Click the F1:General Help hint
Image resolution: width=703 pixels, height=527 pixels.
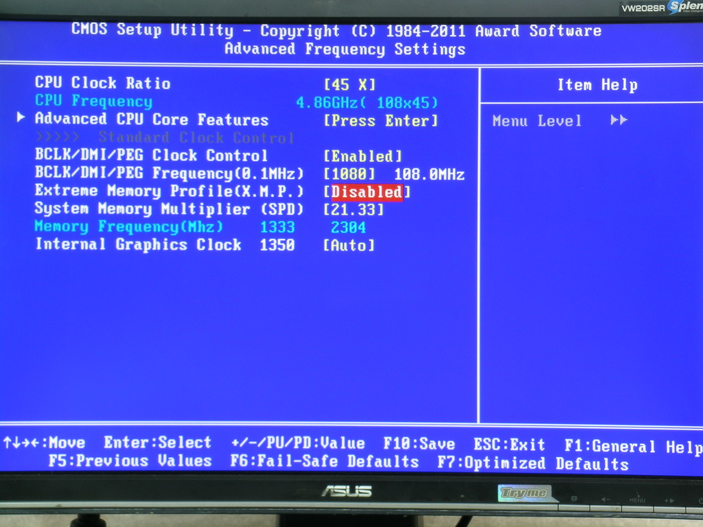pos(634,446)
